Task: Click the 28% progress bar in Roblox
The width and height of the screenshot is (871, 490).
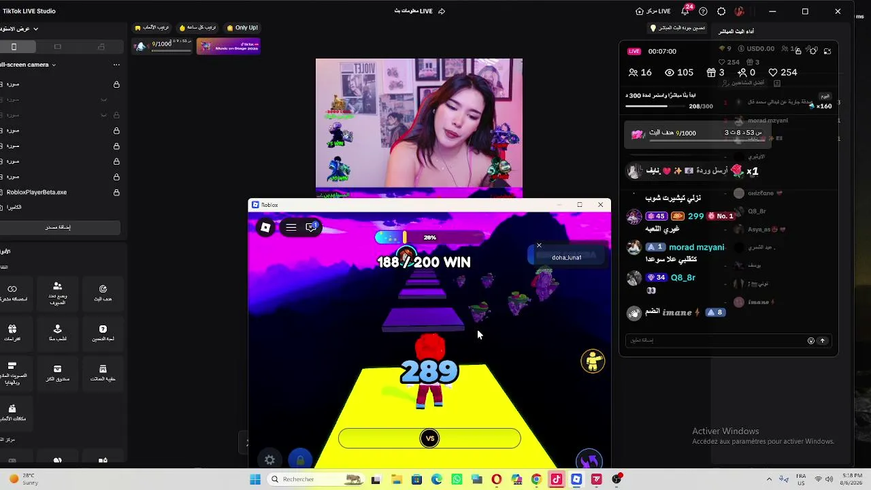Action: (429, 238)
